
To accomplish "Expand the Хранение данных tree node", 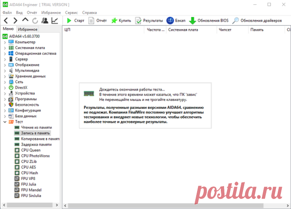I will [x=5, y=76].
